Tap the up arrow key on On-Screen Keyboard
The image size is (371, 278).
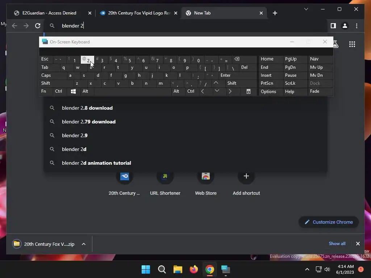pos(216,83)
